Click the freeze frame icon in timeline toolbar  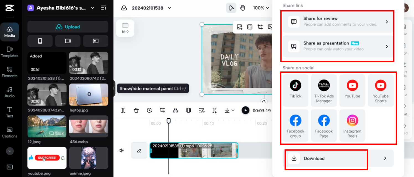pyautogui.click(x=188, y=110)
